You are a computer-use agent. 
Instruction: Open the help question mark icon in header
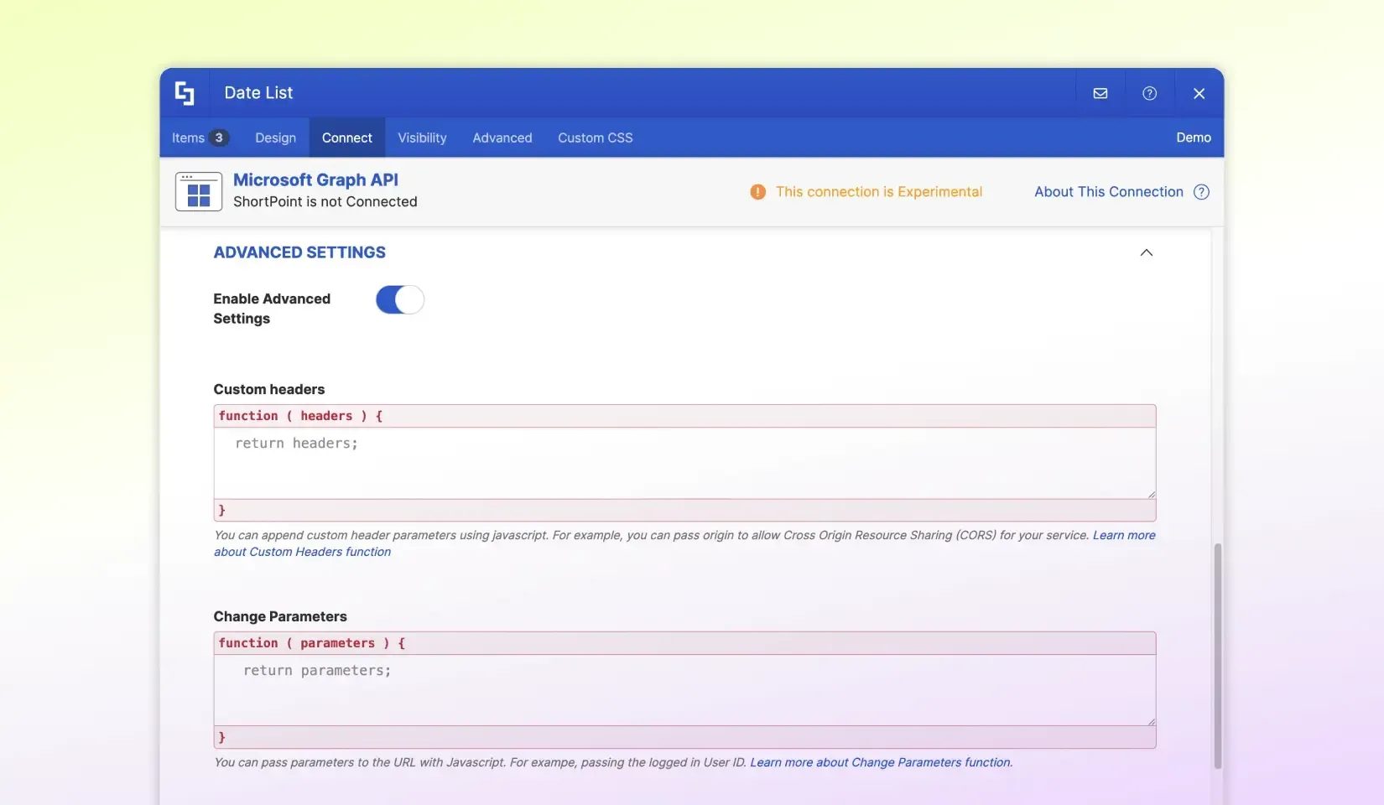click(1150, 93)
